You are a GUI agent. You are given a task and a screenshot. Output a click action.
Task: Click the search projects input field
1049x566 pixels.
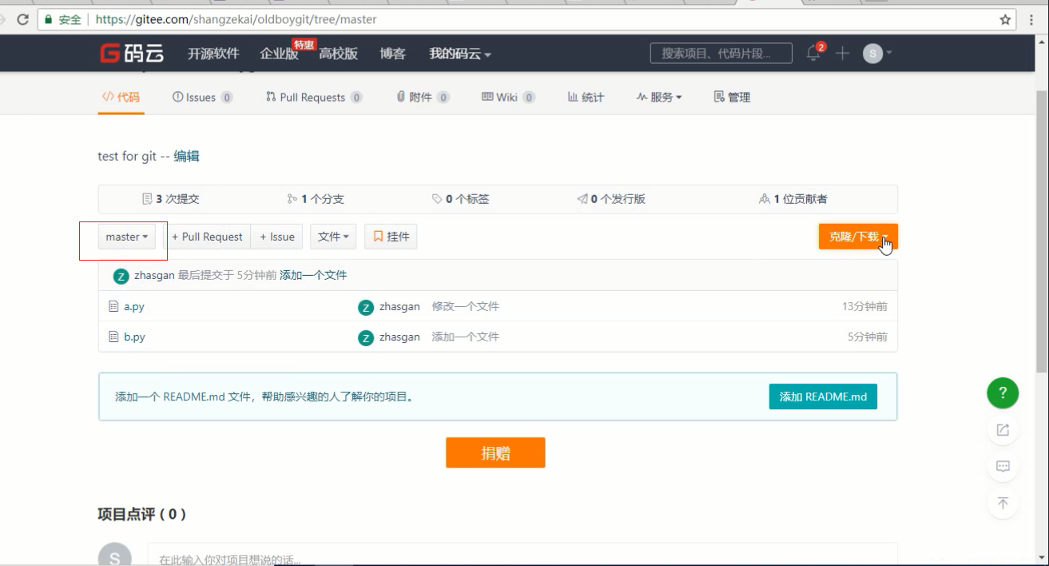tap(721, 54)
